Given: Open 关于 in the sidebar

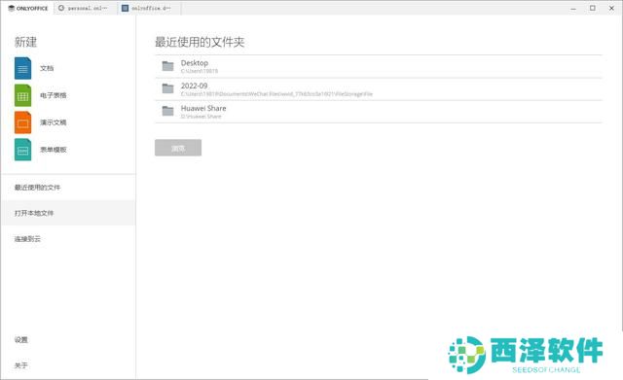Looking at the screenshot, I should [x=21, y=365].
